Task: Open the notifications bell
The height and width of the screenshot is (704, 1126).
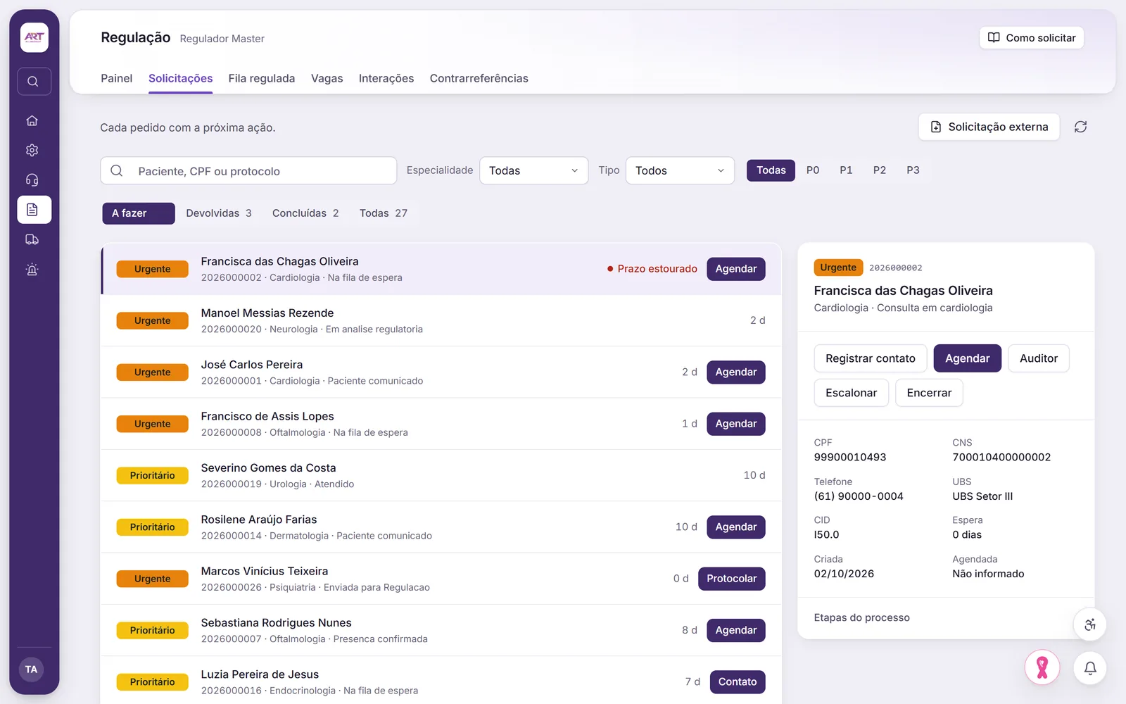Action: (1090, 668)
